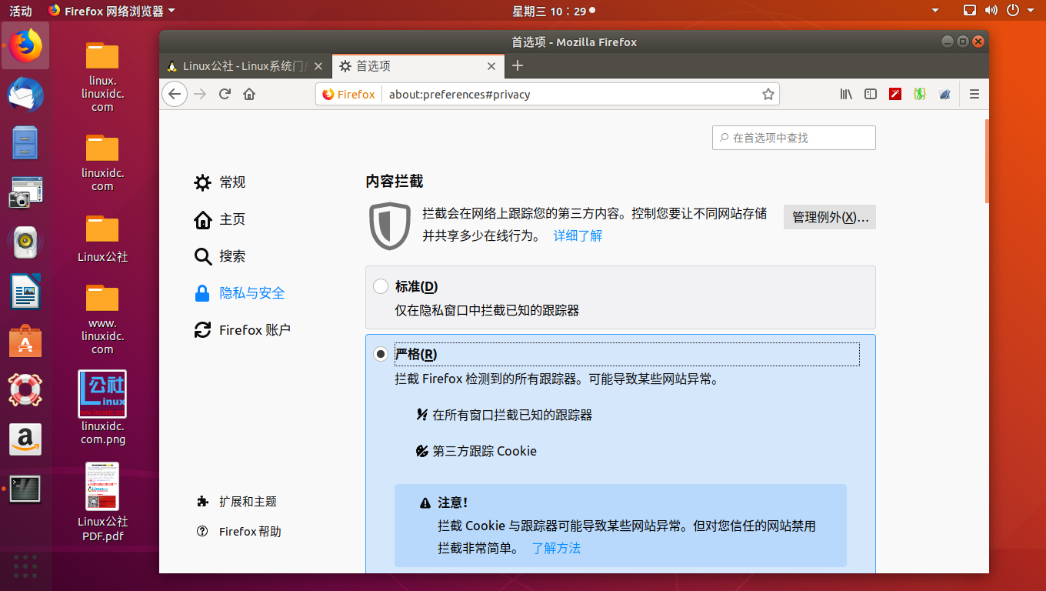Open the 搜索 preferences category

coord(220,256)
